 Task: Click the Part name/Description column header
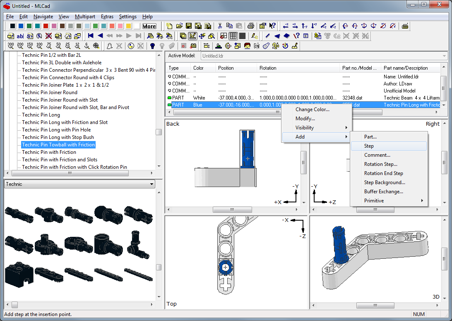[411, 68]
